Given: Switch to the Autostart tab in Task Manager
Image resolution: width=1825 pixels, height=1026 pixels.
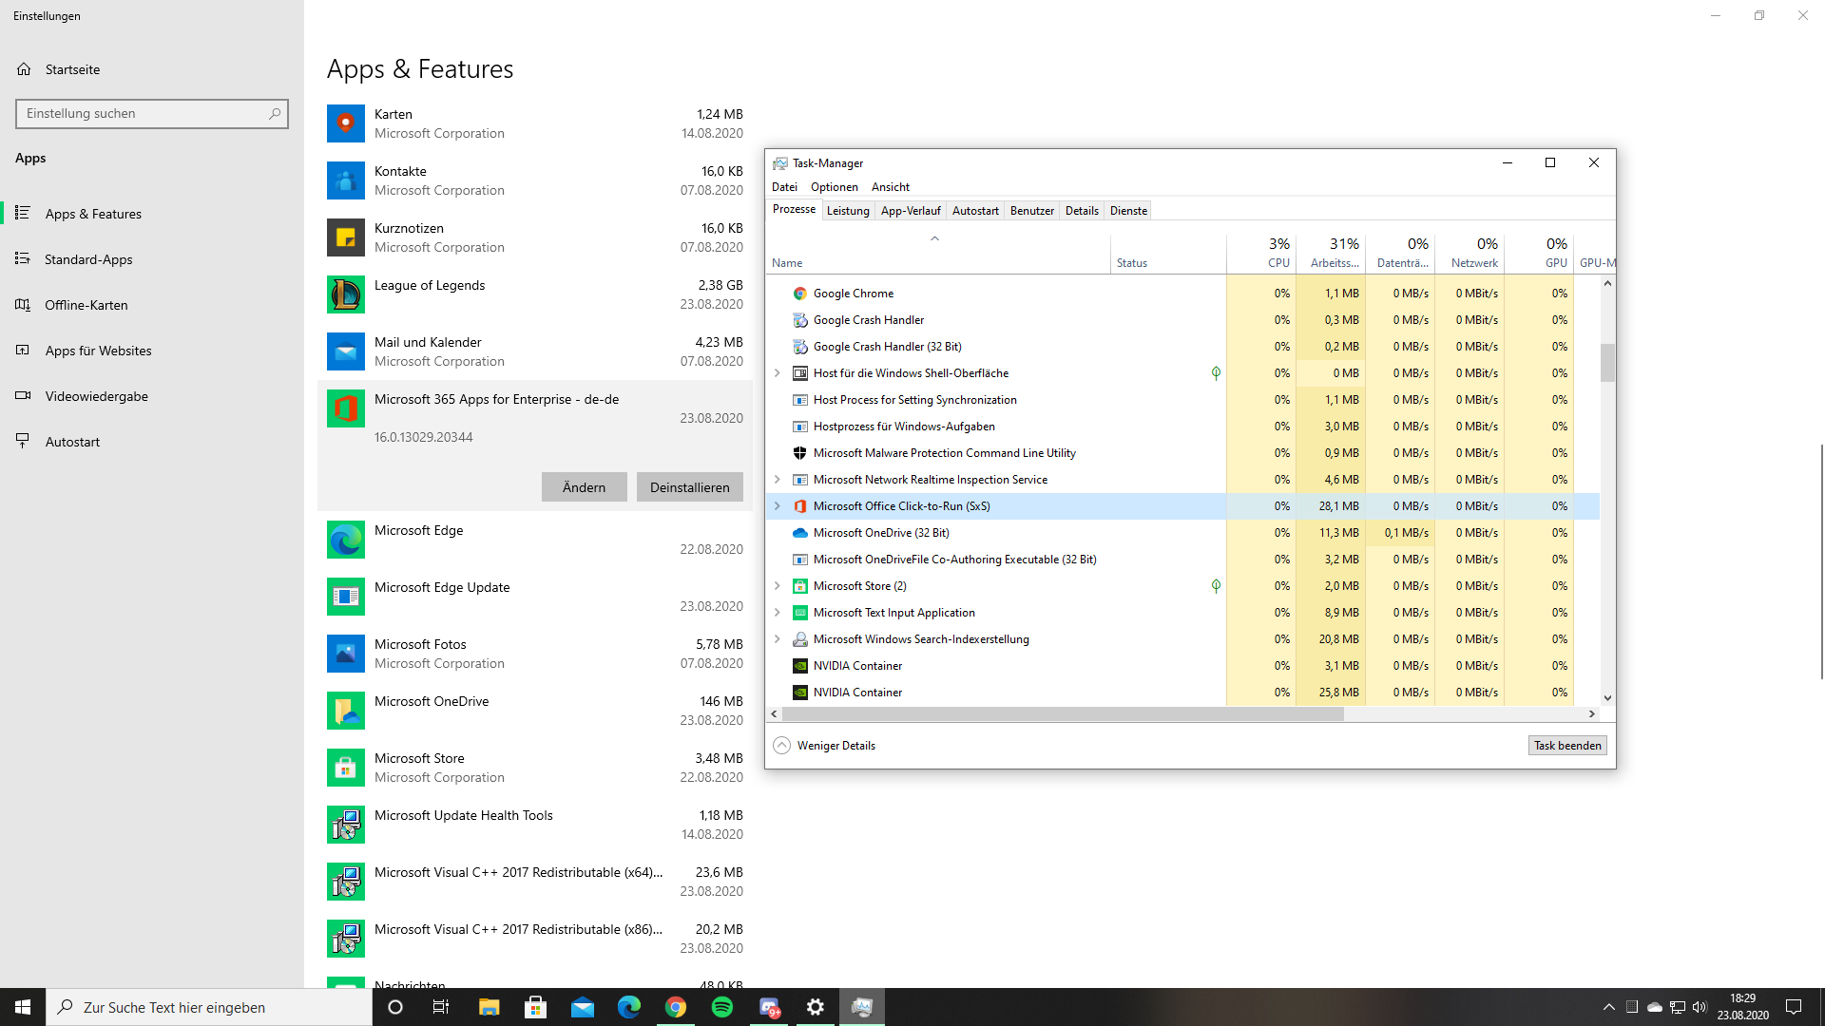Looking at the screenshot, I should 975,211.
